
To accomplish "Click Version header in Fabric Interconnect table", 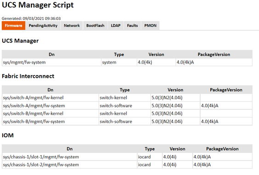I will point(175,90).
